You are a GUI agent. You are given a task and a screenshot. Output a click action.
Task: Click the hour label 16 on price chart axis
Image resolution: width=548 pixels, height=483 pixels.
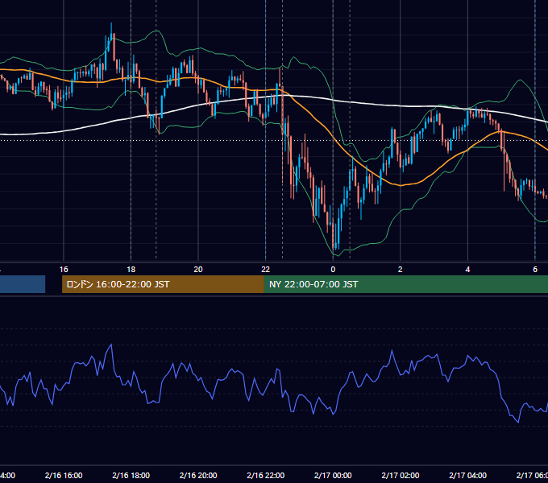click(64, 269)
